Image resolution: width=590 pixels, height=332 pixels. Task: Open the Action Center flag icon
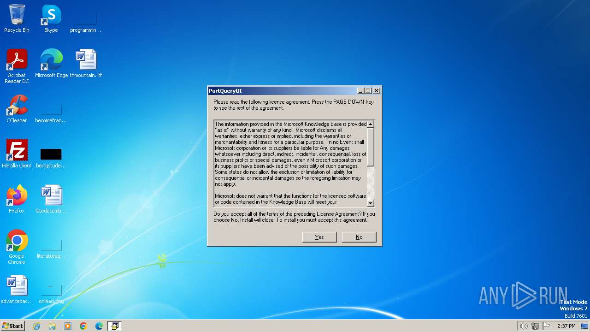[x=547, y=326]
